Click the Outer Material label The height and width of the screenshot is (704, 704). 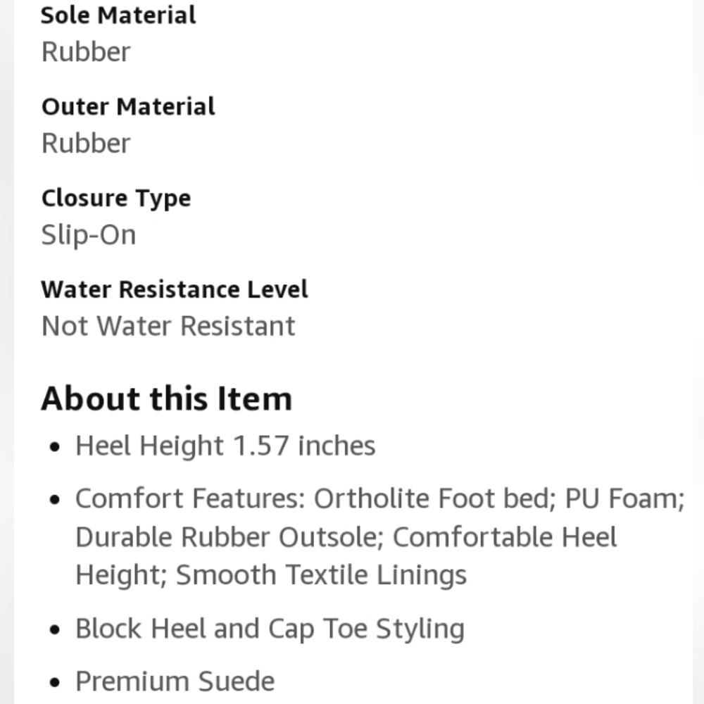(x=128, y=107)
